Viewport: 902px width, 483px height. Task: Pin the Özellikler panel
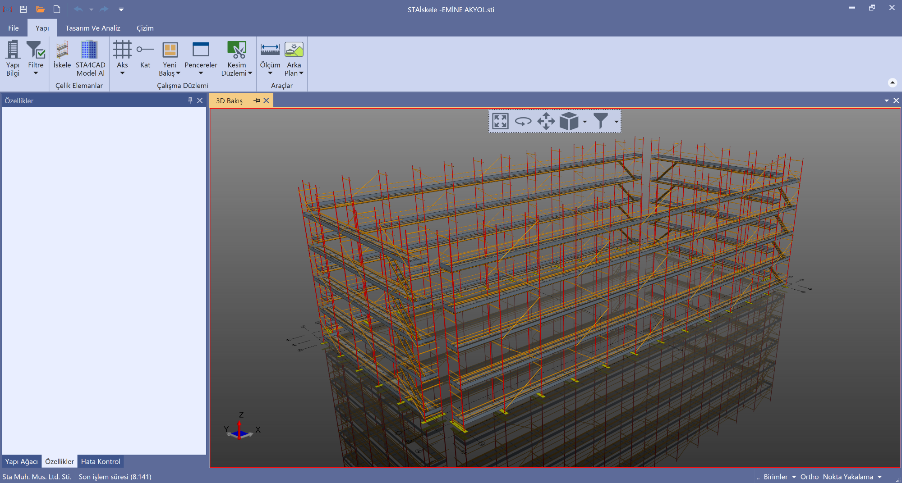click(x=190, y=100)
